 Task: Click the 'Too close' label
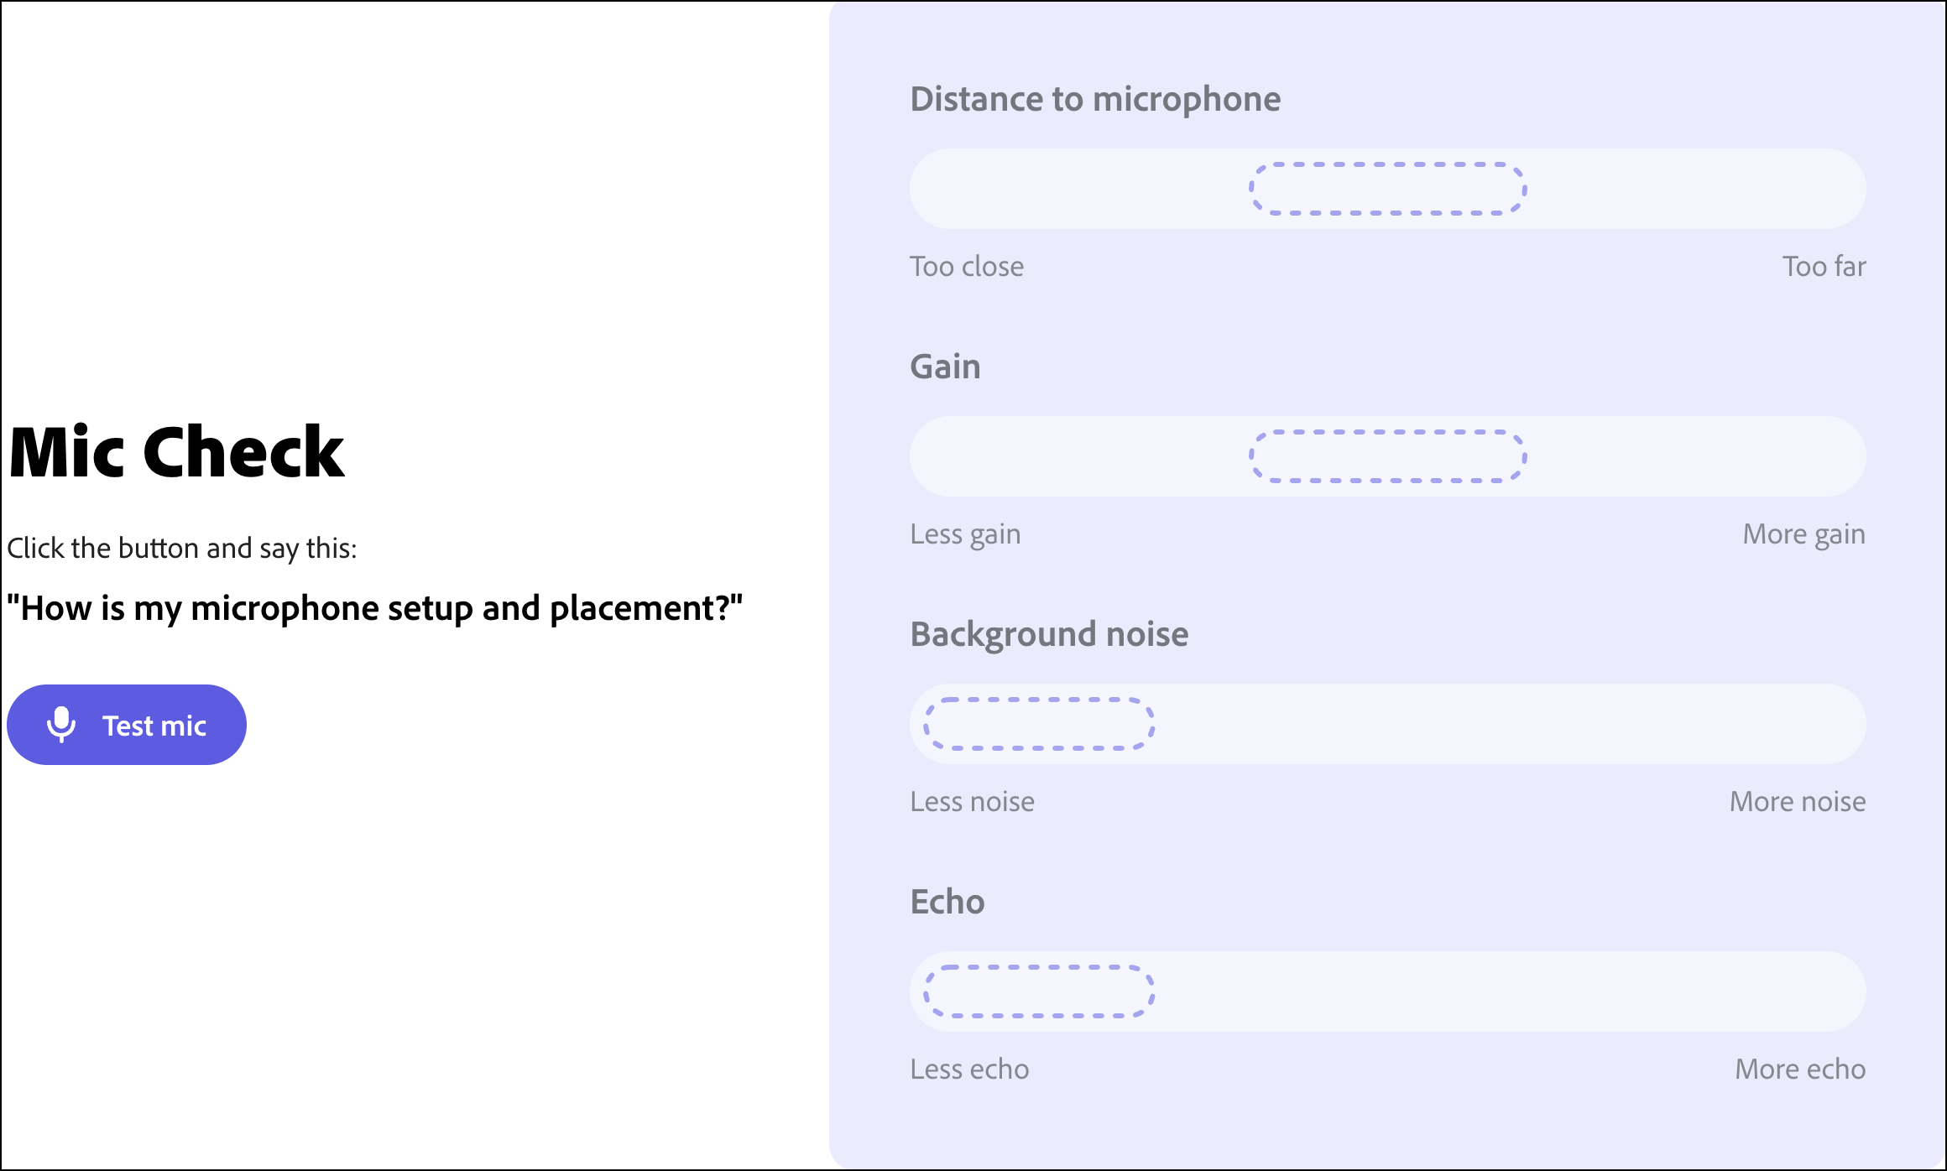[x=967, y=267]
